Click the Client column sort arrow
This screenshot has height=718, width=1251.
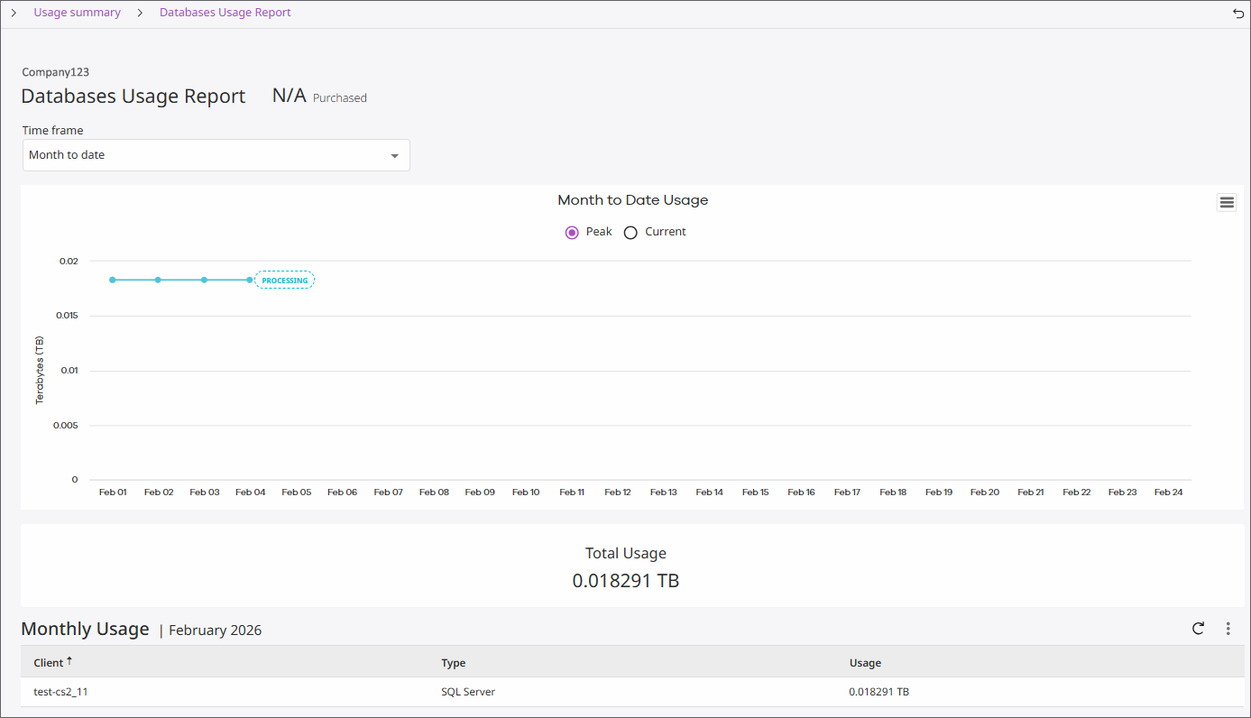click(69, 661)
